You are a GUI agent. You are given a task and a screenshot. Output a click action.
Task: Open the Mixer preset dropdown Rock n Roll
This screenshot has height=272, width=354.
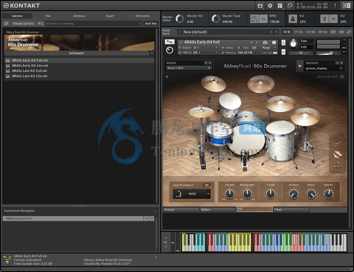(189, 68)
